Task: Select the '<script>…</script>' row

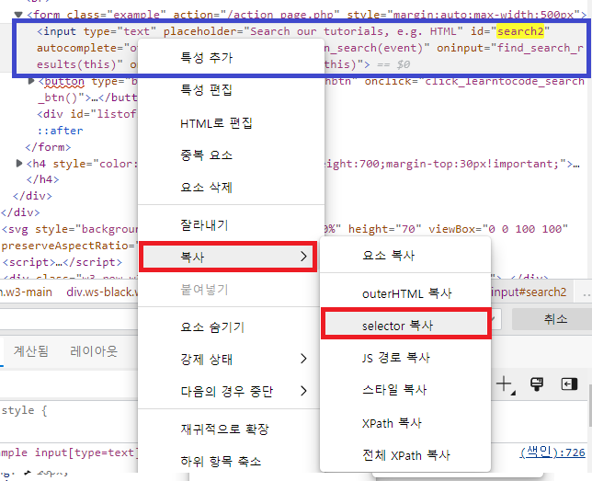Action: [63, 262]
